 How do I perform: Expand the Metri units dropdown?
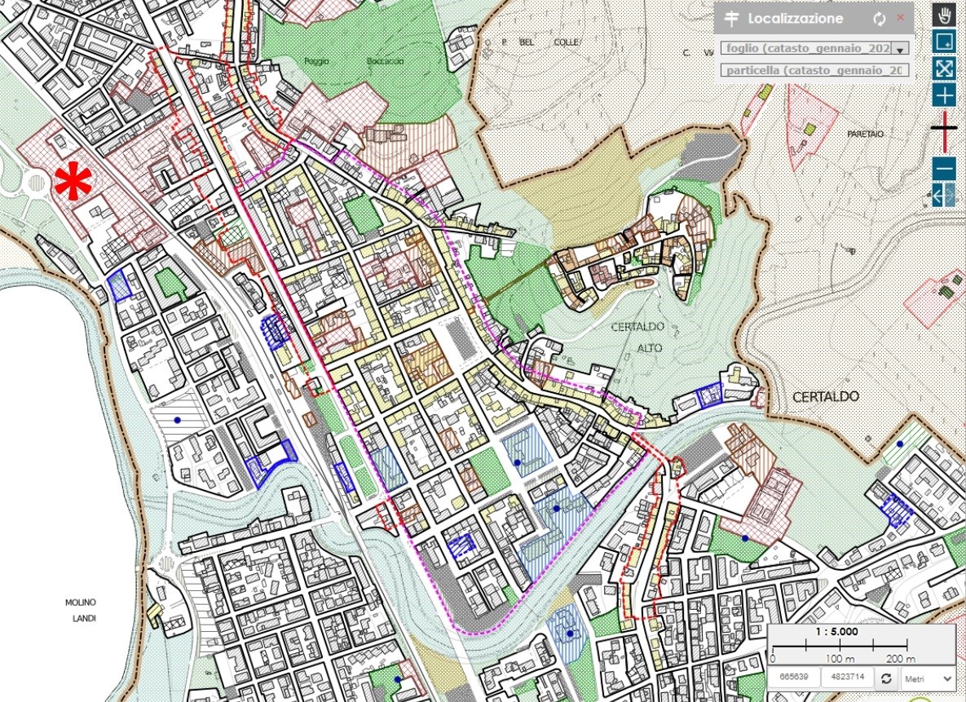[926, 678]
